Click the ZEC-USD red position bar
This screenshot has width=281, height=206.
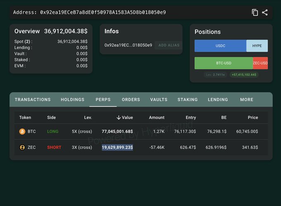[x=260, y=63]
